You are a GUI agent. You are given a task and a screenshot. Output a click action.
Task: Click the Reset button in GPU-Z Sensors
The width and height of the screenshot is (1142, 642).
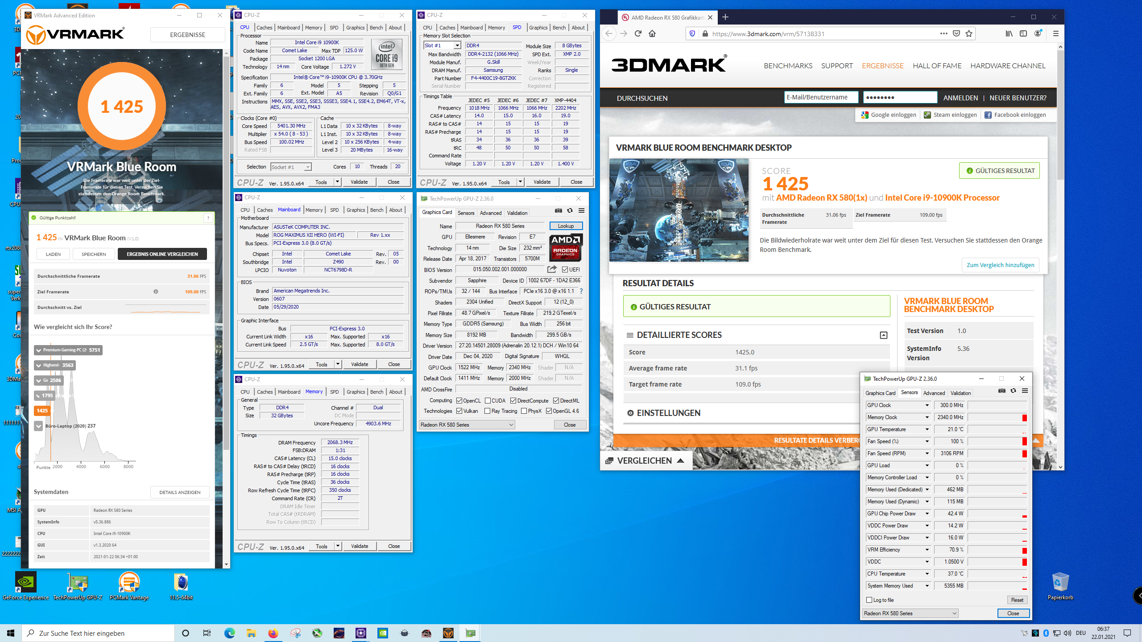tap(1017, 600)
